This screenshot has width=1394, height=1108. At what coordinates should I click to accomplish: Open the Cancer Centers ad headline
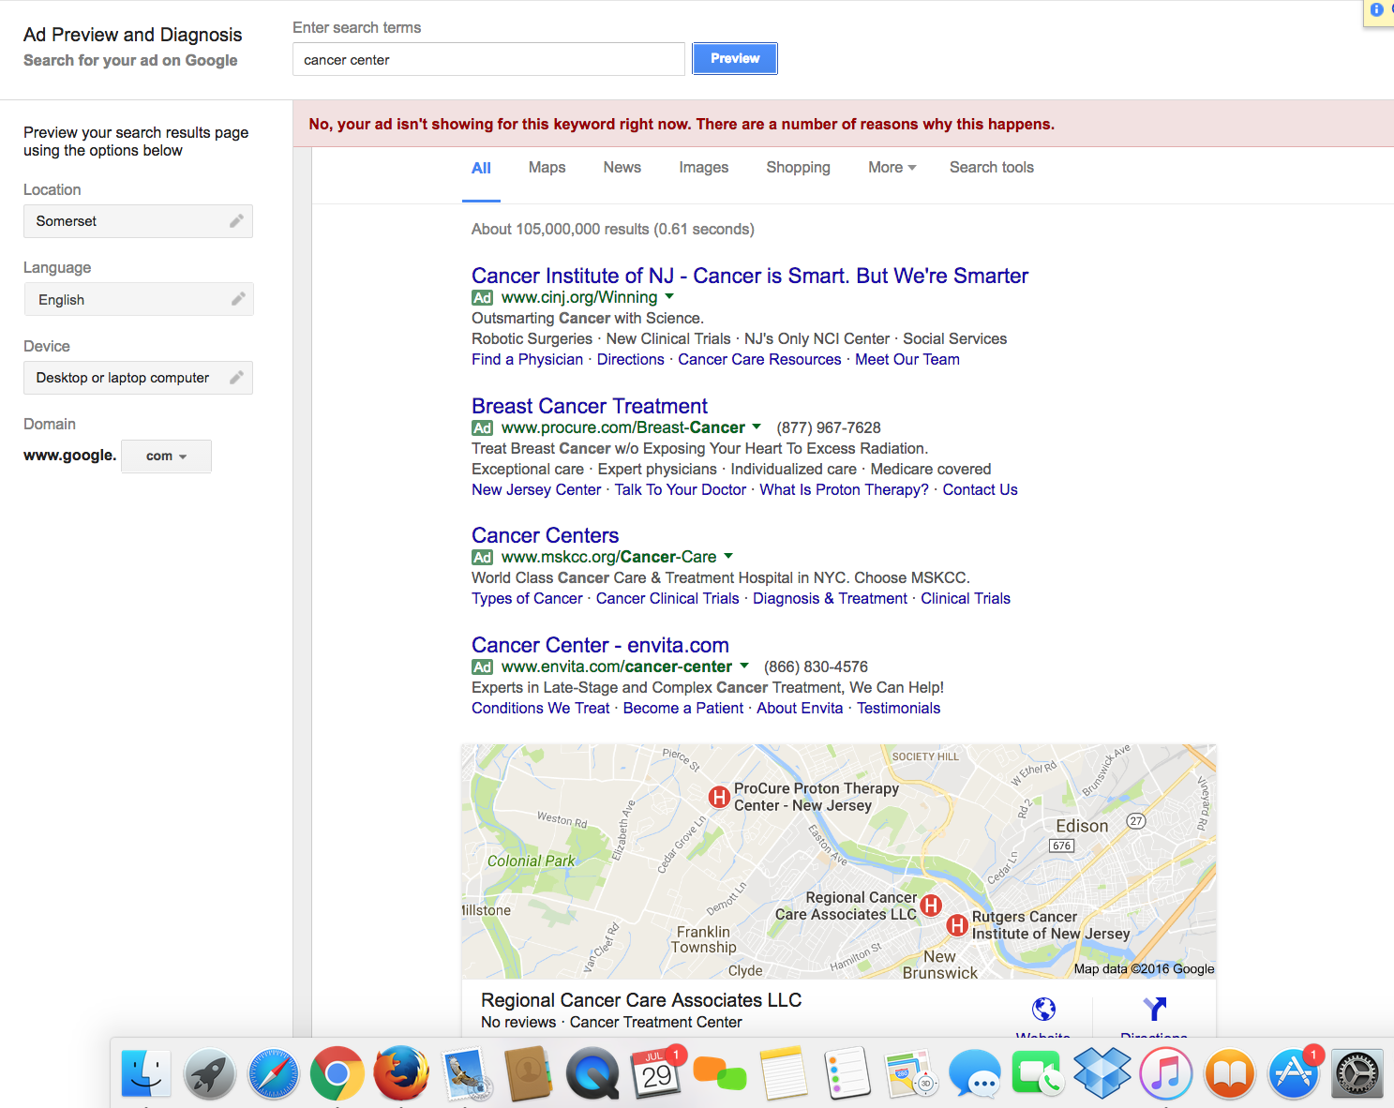[546, 535]
